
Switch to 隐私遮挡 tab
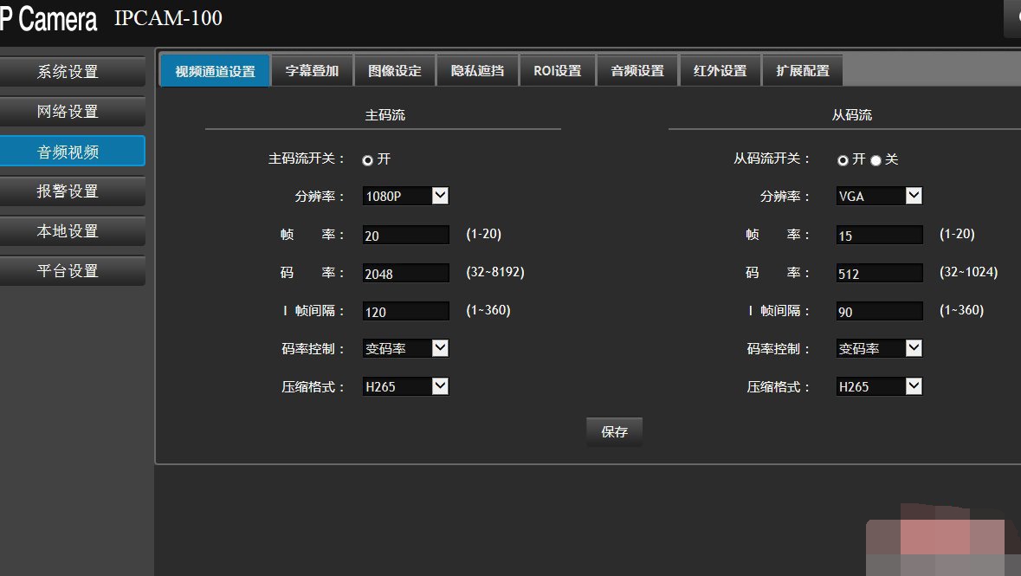477,70
